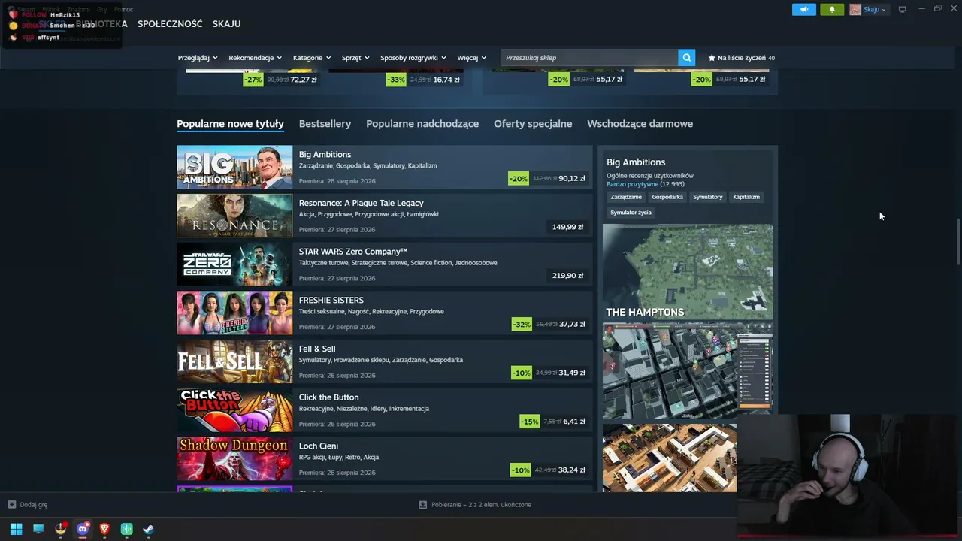Viewport: 962px width, 541px height.
Task: Click the Symulator życia tag
Action: pos(631,213)
